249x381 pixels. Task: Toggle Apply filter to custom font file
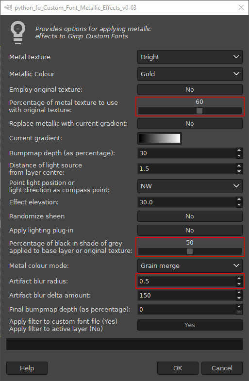[x=190, y=325]
